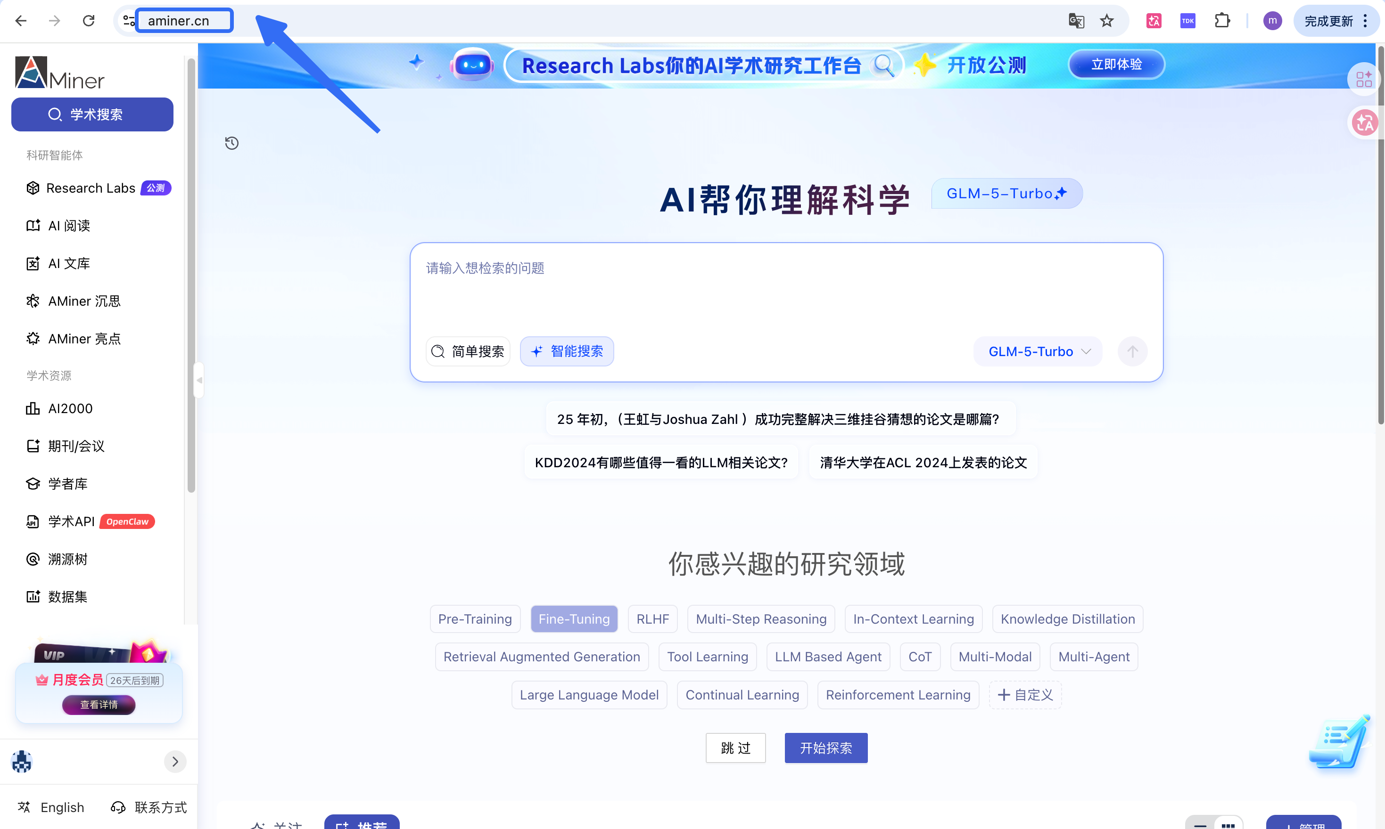Viewport: 1385px width, 829px height.
Task: Open the search history clock icon
Action: pos(232,143)
